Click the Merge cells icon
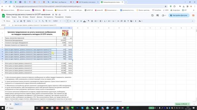Viewport: 197px width, 110px height. [95, 21]
